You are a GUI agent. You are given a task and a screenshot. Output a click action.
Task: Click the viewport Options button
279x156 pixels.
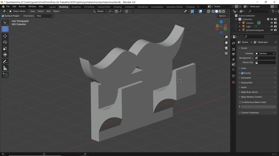(x=223, y=16)
